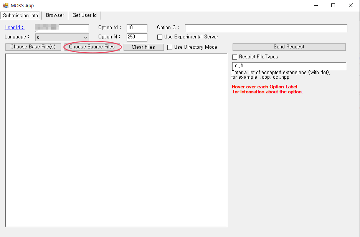
Task: Maximize the MOSS App window
Action: tap(333, 5)
